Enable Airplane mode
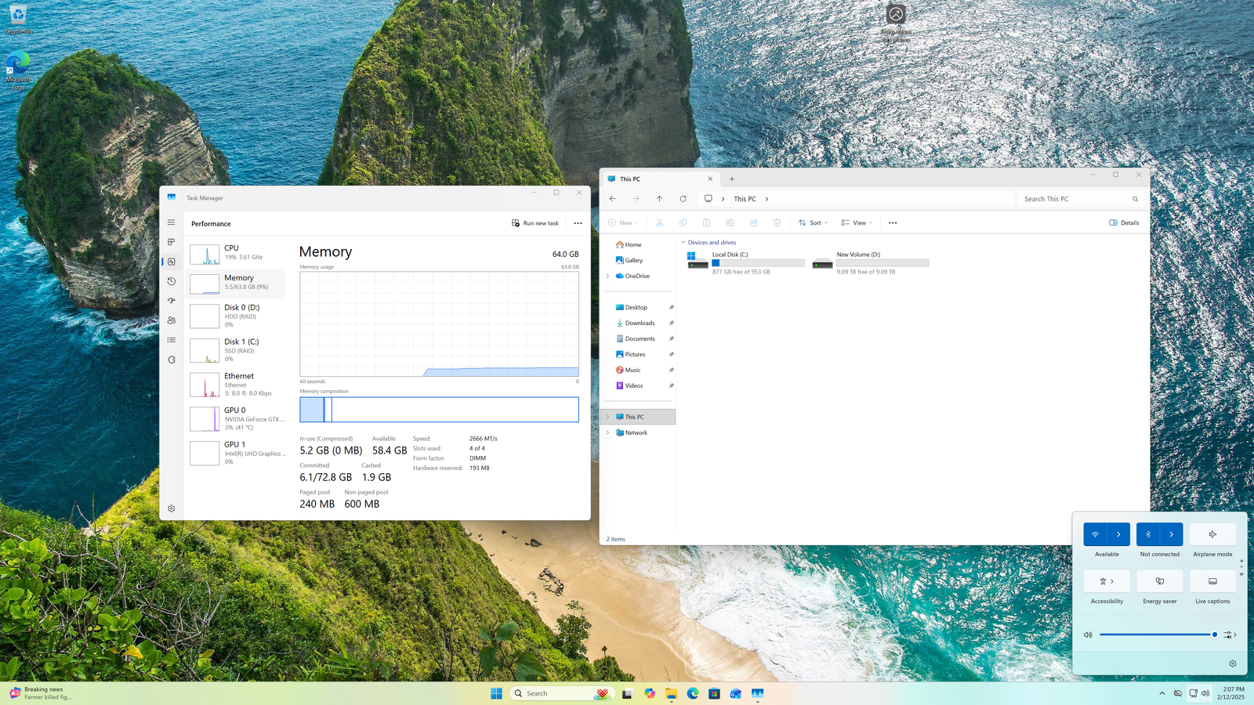1254x705 pixels. click(1212, 534)
